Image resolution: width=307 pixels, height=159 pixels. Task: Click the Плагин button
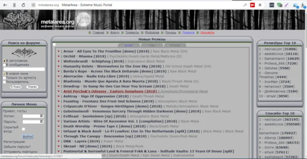click(x=32, y=87)
